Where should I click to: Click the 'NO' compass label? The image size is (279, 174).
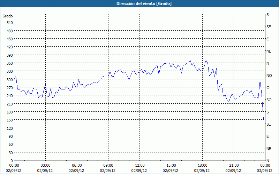(269, 76)
